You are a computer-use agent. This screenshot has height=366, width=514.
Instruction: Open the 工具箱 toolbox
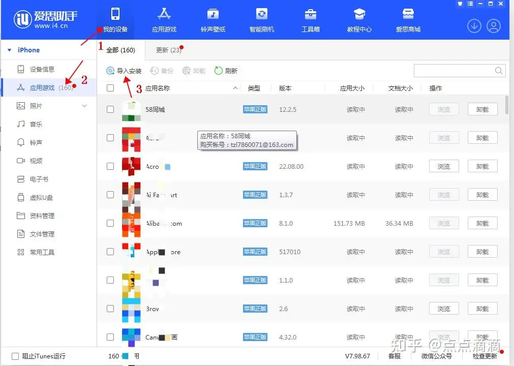click(x=311, y=20)
